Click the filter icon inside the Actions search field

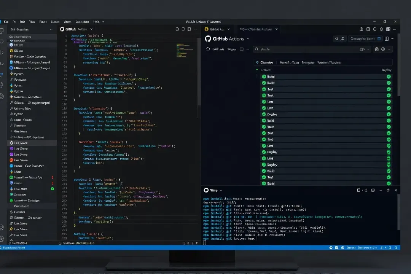pyautogui.click(x=362, y=49)
